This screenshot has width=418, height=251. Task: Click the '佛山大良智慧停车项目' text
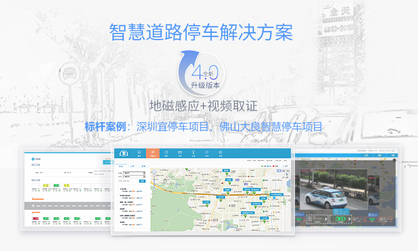pyautogui.click(x=270, y=127)
